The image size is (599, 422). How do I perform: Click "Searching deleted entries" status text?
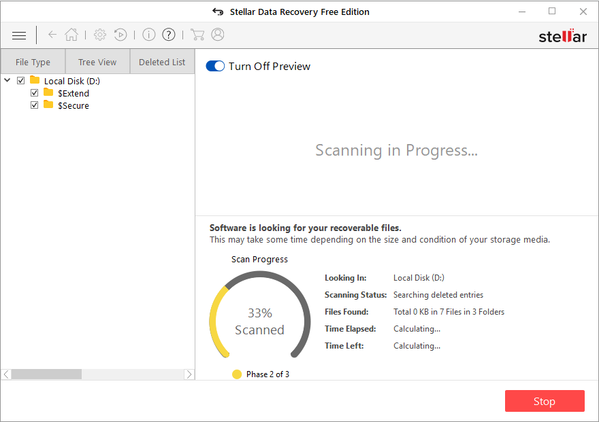coord(438,295)
